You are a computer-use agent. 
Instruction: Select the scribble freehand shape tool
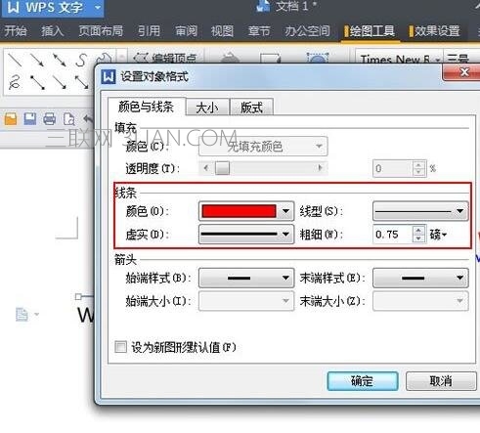[x=15, y=82]
